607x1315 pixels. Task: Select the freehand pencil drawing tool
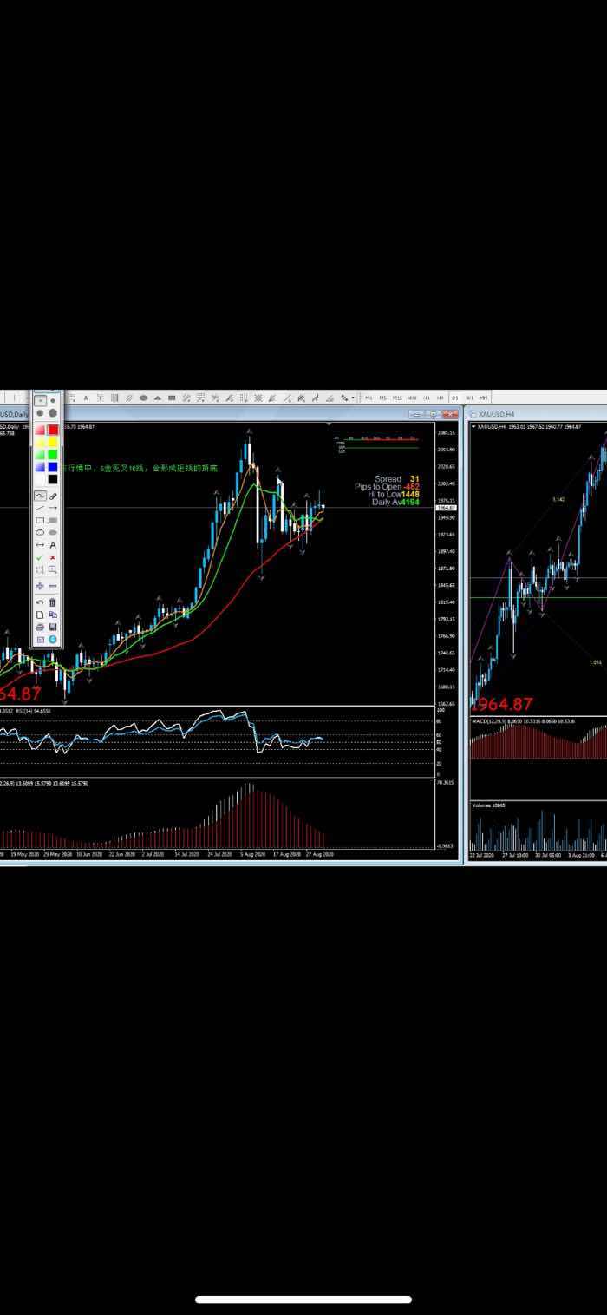40,496
